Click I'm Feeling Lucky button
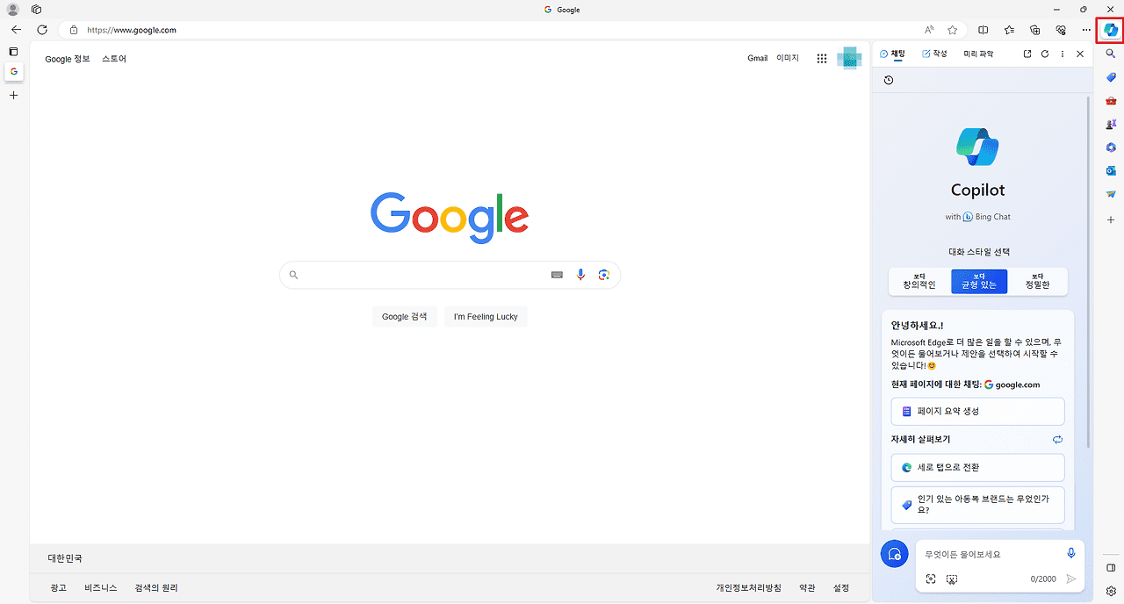1124x604 pixels. point(486,316)
